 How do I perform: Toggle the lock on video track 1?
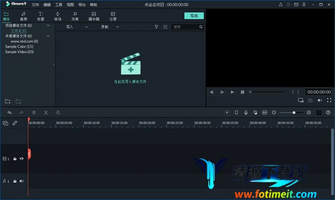click(x=15, y=159)
